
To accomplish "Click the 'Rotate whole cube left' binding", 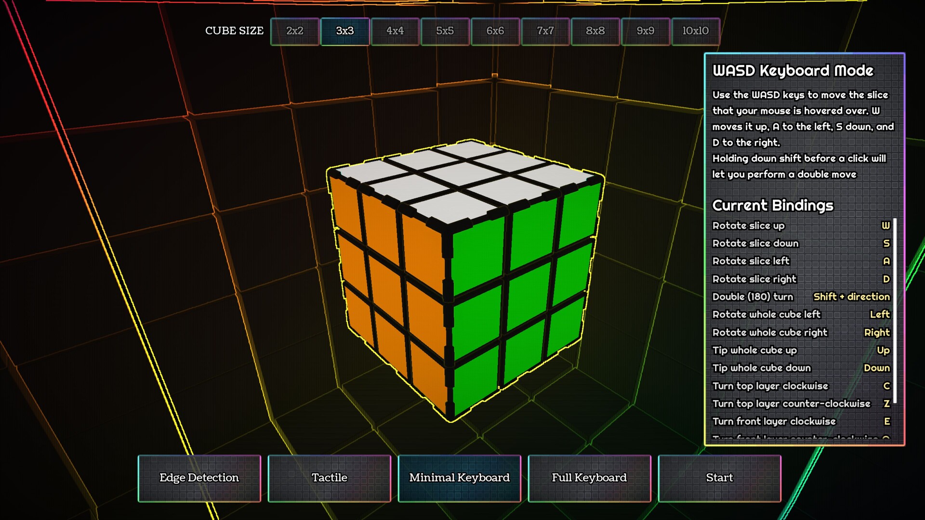I will click(x=801, y=314).
